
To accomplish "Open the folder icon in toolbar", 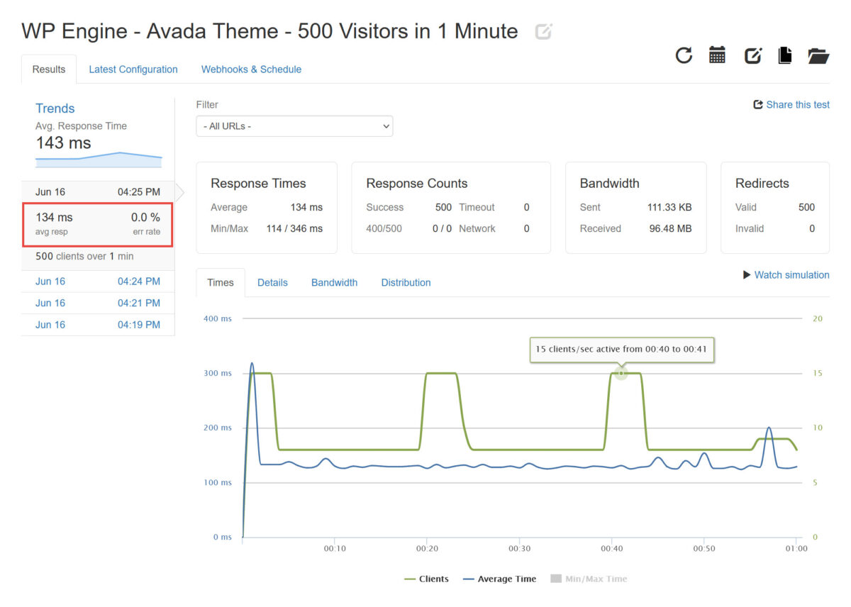I will pos(818,55).
